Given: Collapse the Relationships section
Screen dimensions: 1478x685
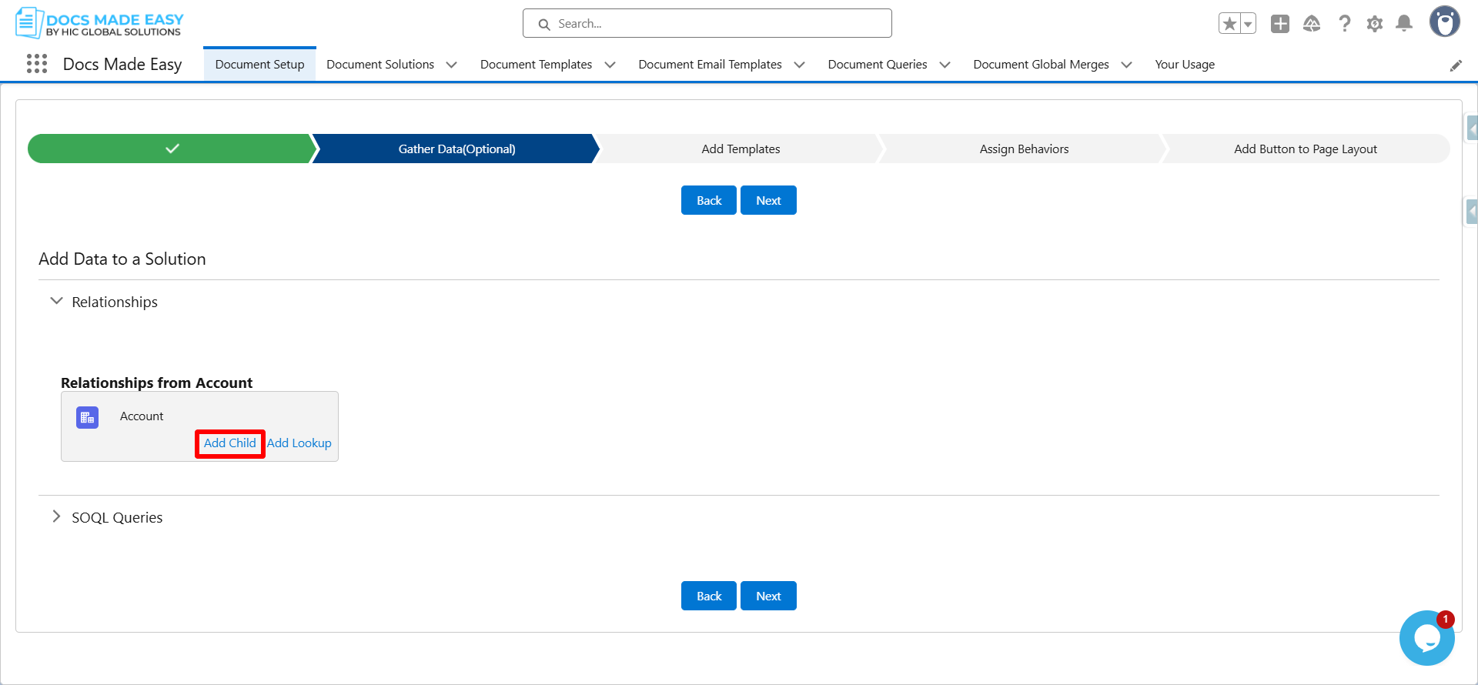Looking at the screenshot, I should pyautogui.click(x=56, y=301).
